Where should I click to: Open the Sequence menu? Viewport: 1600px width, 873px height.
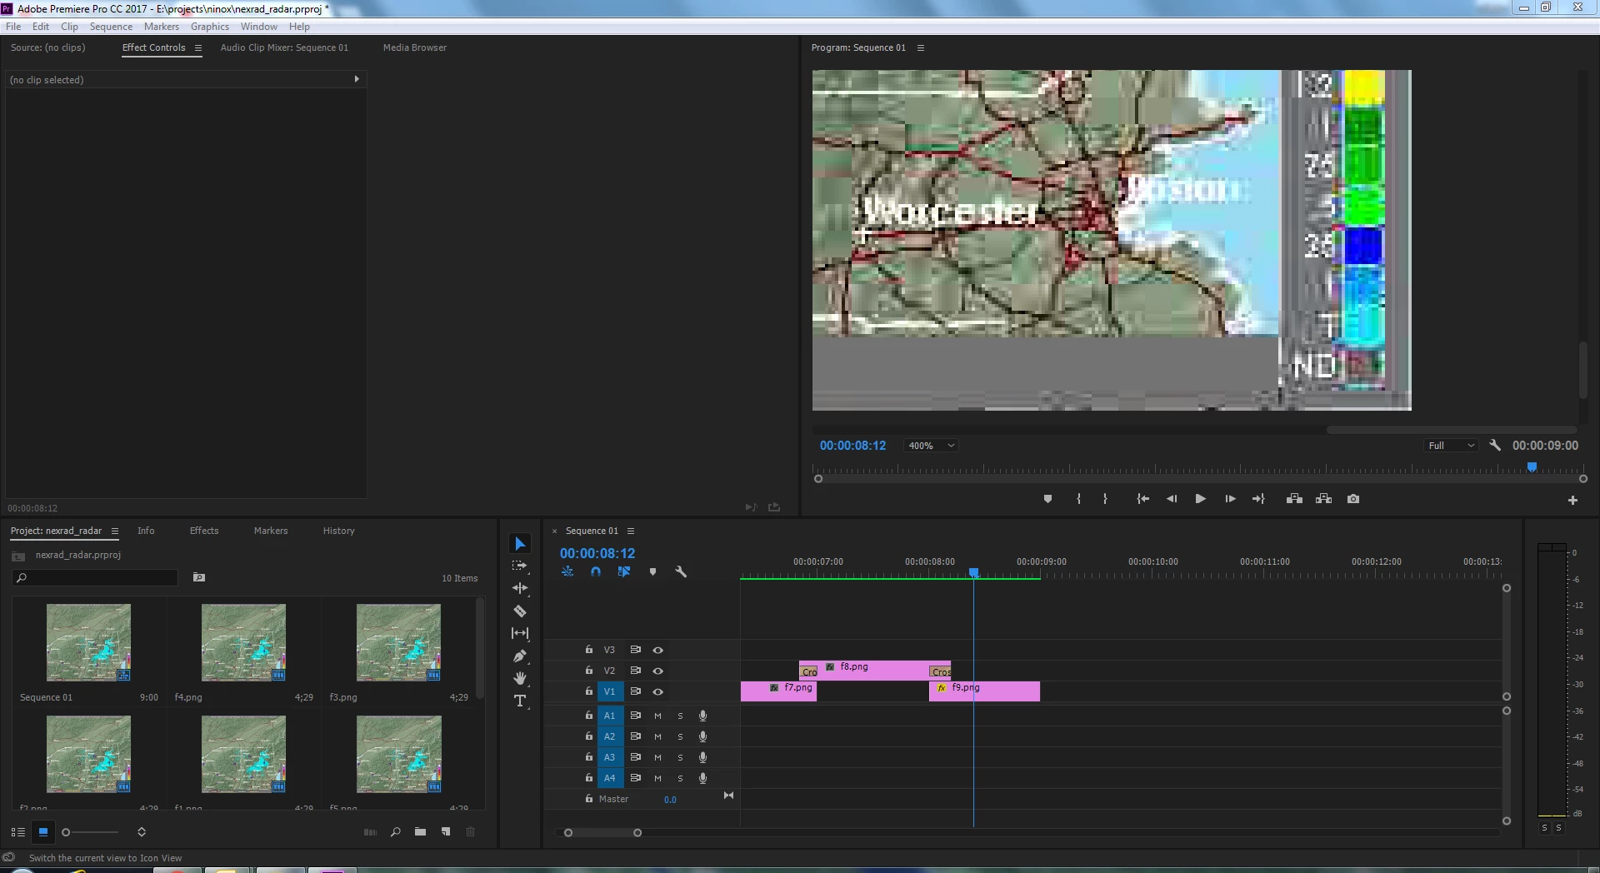tap(111, 27)
